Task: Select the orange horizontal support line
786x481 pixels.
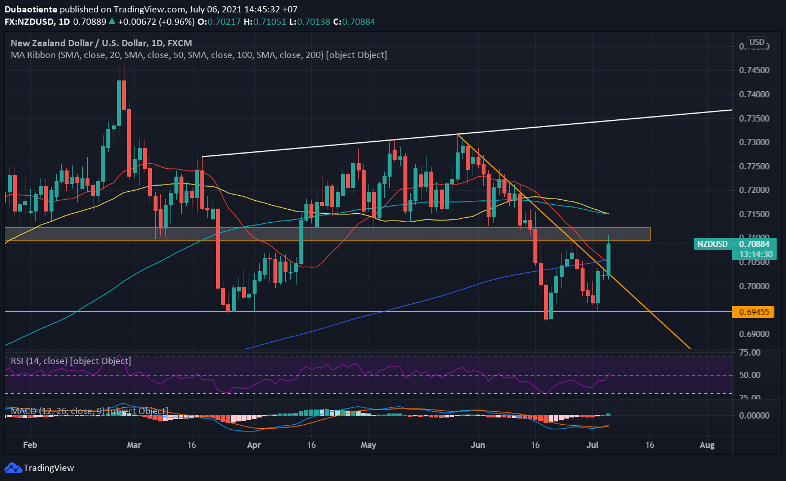Action: 369,311
